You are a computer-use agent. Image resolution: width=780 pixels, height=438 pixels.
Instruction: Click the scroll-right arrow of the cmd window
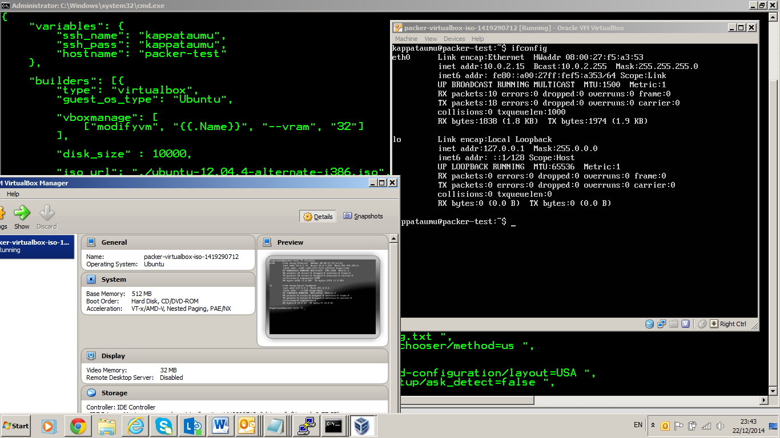(x=763, y=401)
